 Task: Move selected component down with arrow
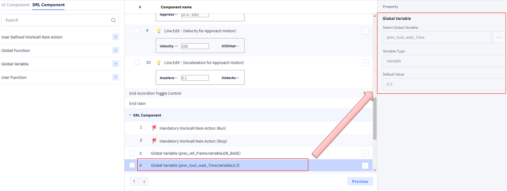pos(144,181)
